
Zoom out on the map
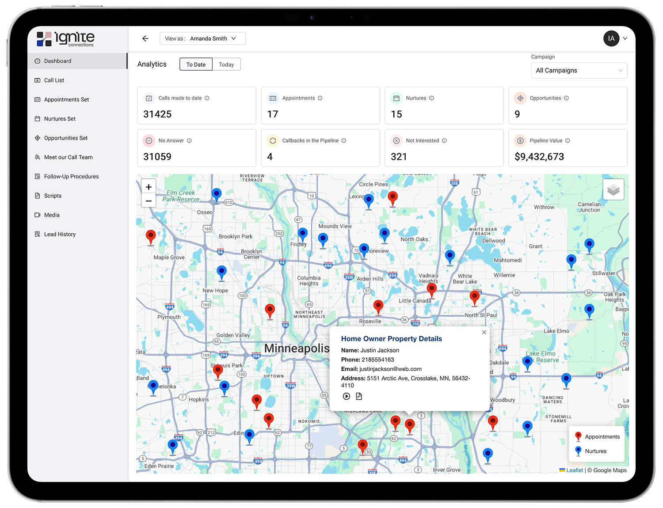coord(149,201)
